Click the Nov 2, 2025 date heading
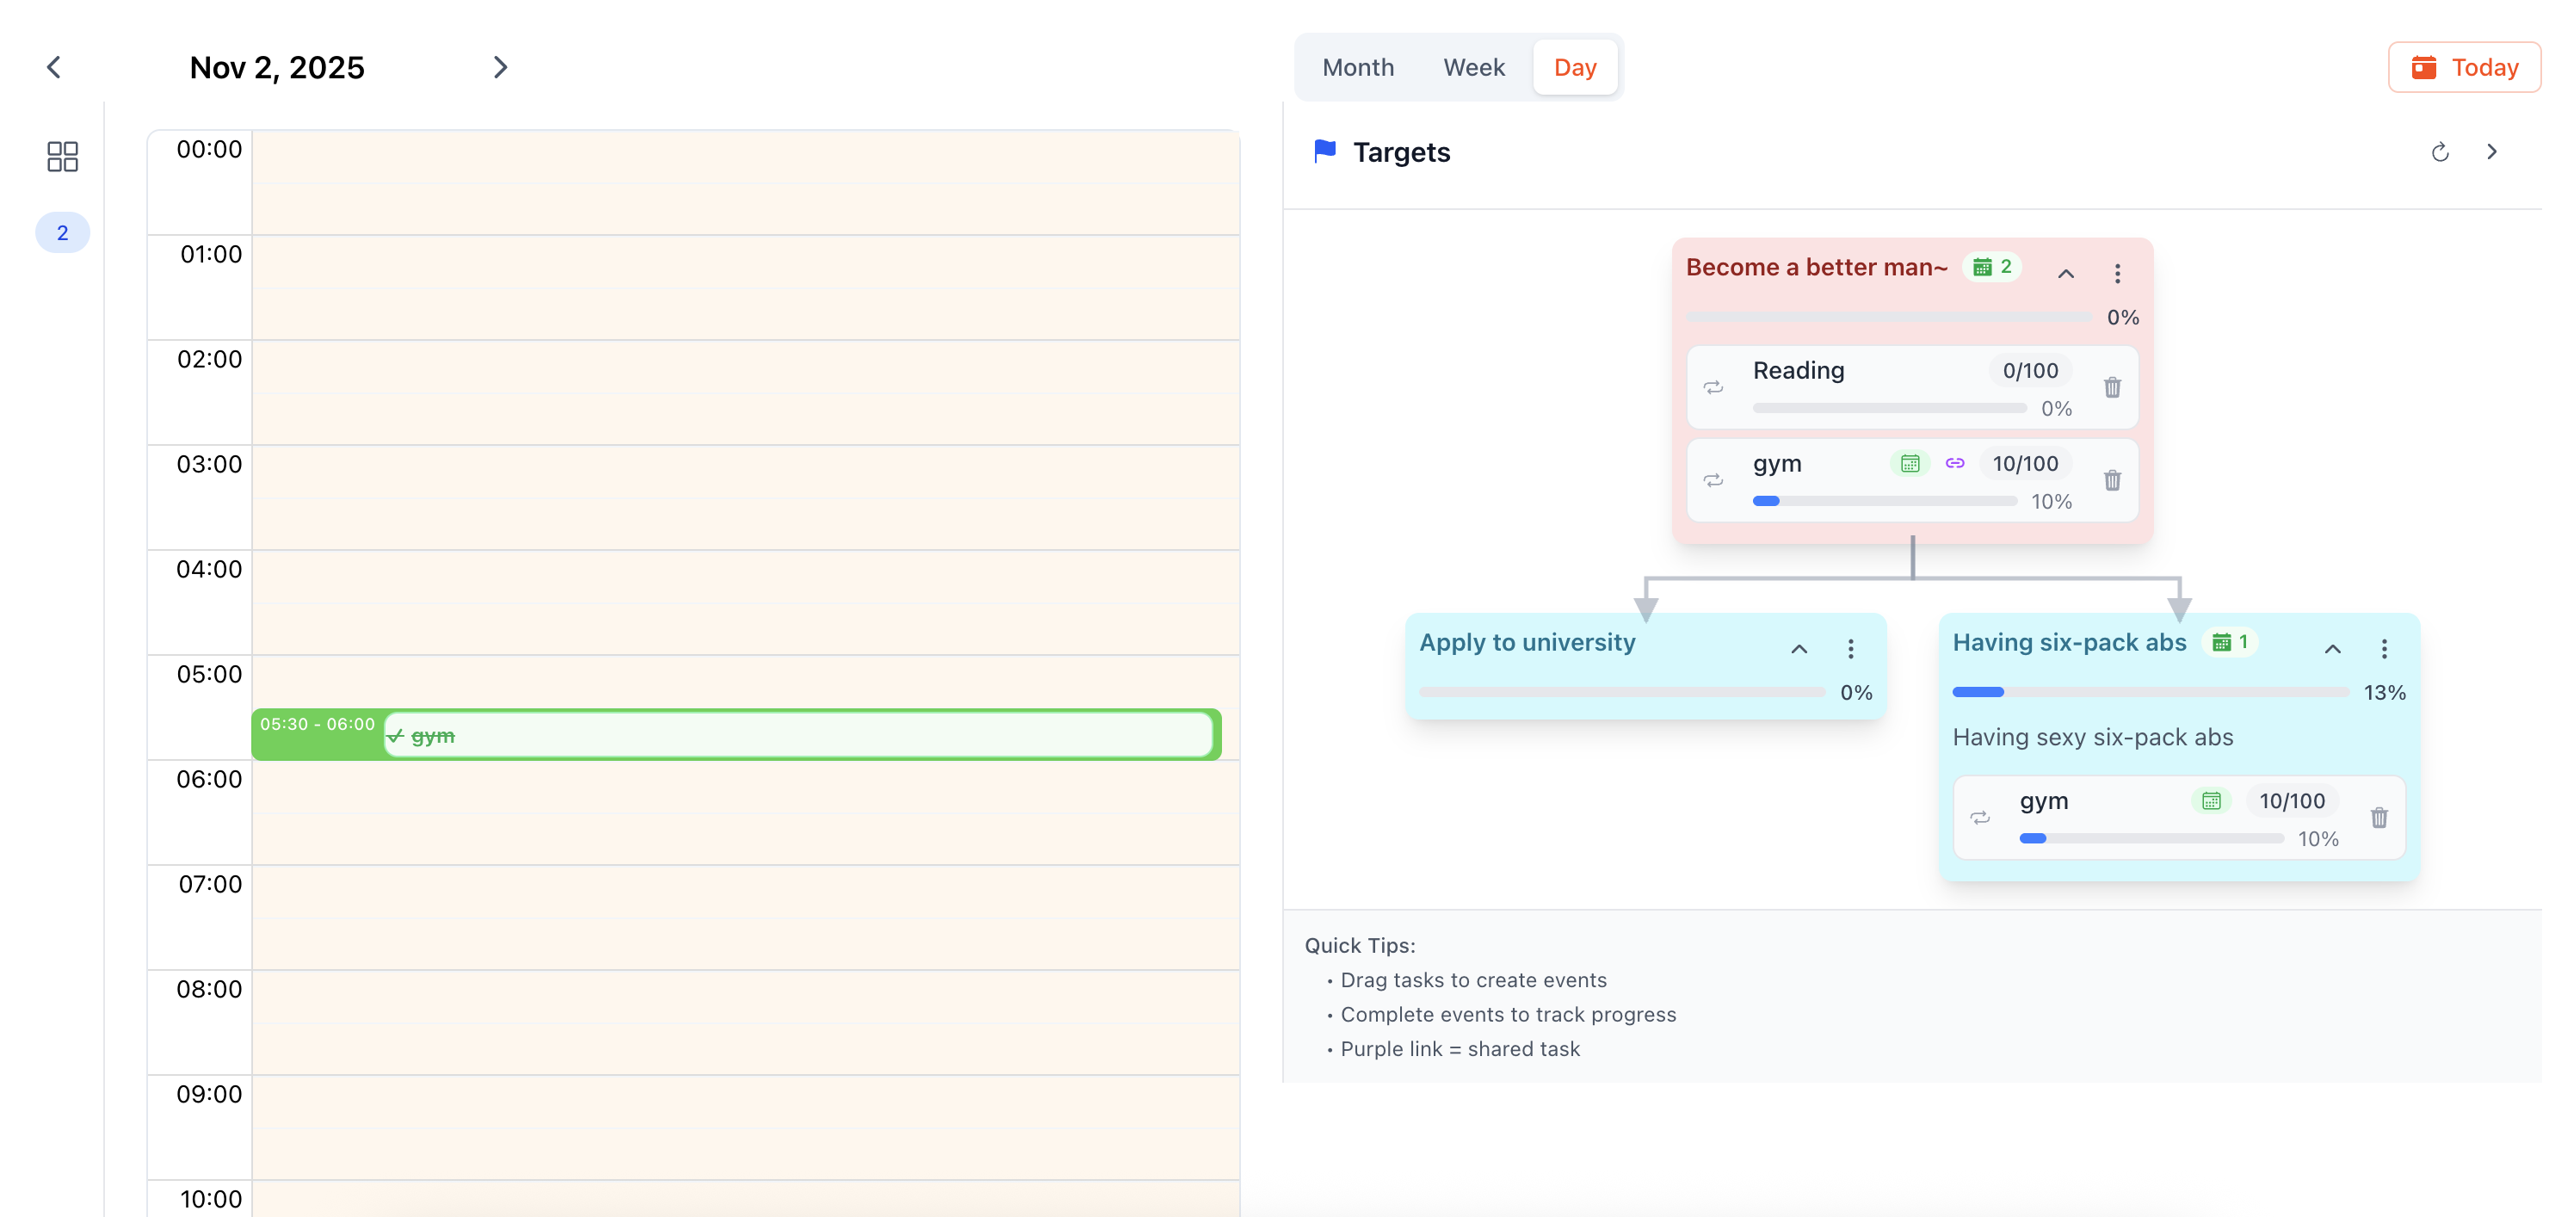Viewport: 2549px width, 1217px height. click(x=277, y=67)
